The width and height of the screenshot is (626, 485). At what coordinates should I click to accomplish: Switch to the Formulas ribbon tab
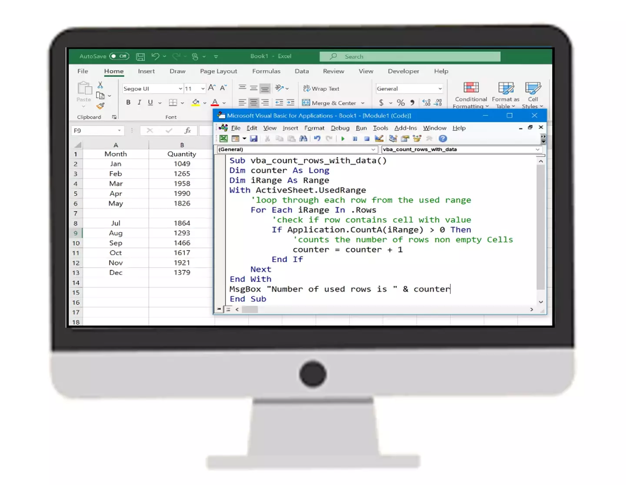click(x=266, y=71)
